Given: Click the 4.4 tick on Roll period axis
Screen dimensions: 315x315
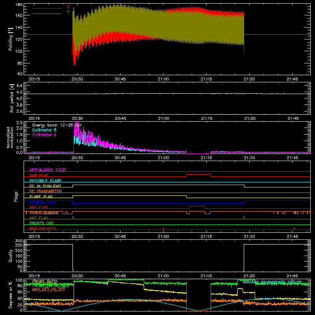Looking at the screenshot, I should point(19,85).
